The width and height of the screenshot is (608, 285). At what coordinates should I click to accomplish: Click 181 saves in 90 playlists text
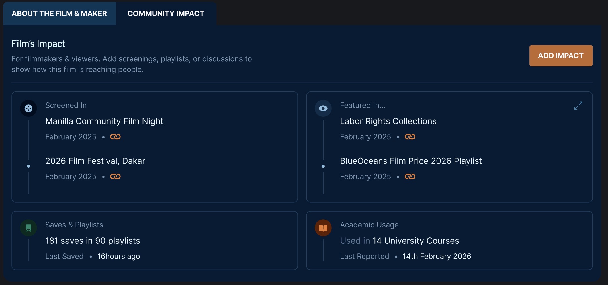coord(93,241)
